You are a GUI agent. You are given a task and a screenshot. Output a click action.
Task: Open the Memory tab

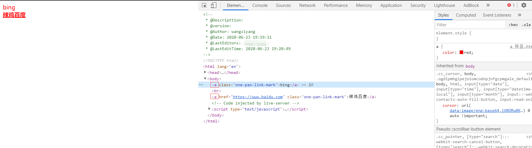click(x=364, y=5)
